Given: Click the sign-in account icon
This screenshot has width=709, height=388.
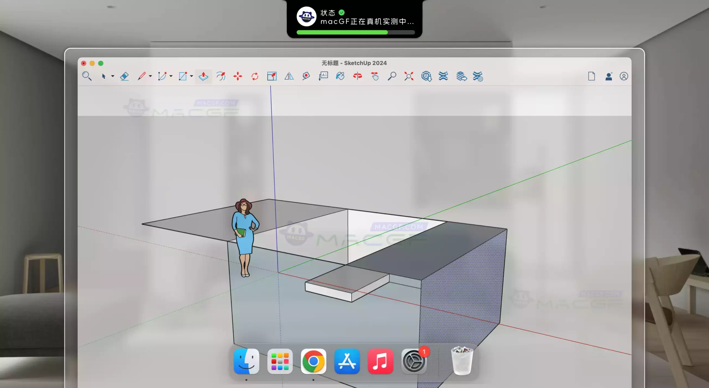Looking at the screenshot, I should pos(624,76).
